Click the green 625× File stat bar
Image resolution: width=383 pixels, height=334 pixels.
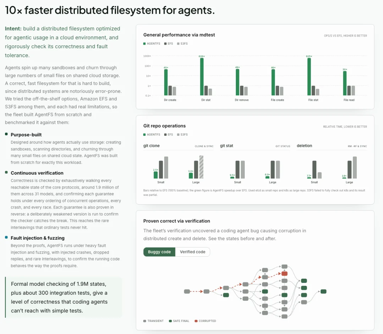[309, 77]
